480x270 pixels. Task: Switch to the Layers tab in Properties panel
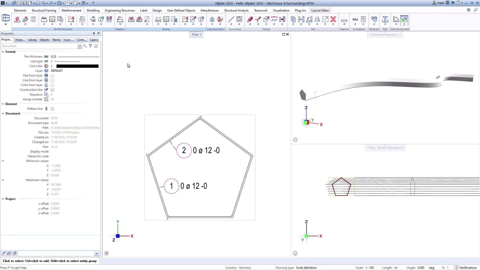point(94,40)
